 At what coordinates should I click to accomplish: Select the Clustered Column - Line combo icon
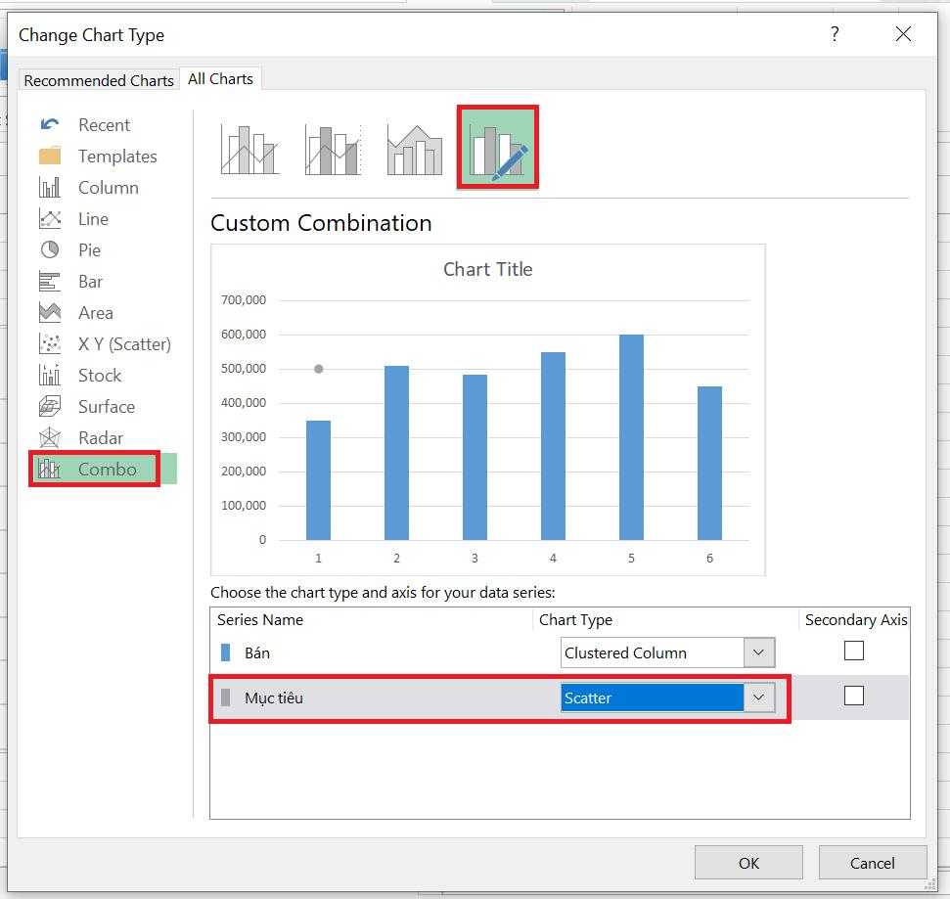point(249,149)
